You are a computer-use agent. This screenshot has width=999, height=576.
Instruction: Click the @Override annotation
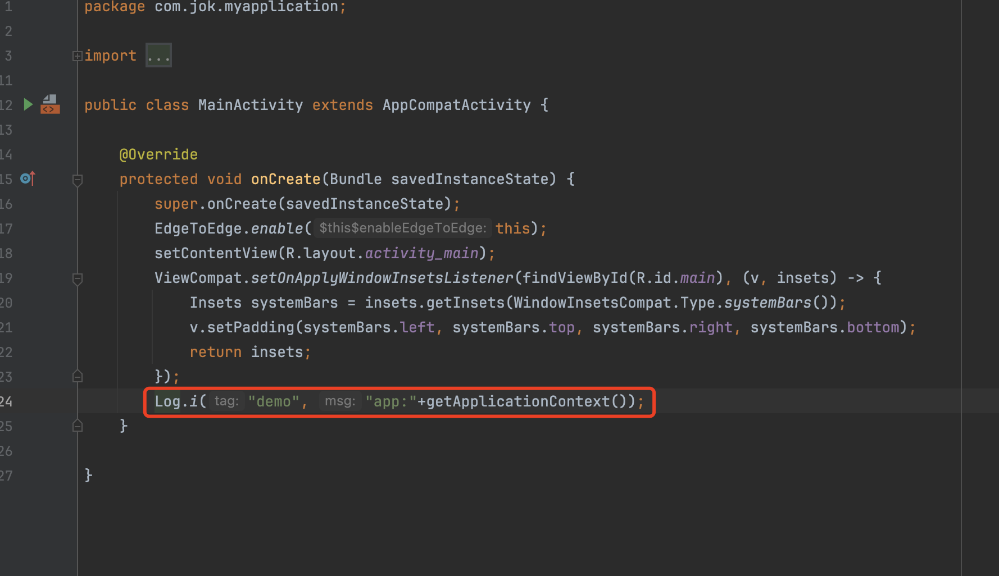tap(158, 154)
